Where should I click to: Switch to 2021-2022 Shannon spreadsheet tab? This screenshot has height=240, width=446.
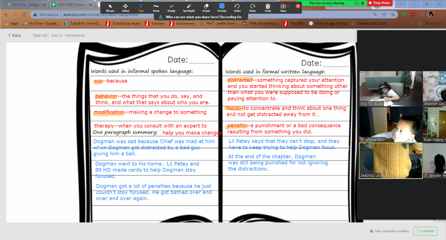tap(70, 5)
